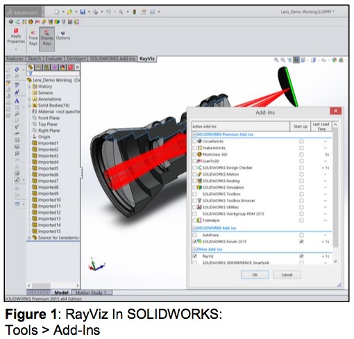Select the FeatureManager design tree tab icon
The height and width of the screenshot is (339, 354).
(x=31, y=67)
